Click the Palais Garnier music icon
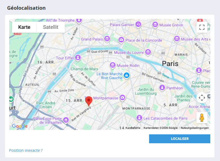The height and width of the screenshot is (161, 220). [138, 24]
